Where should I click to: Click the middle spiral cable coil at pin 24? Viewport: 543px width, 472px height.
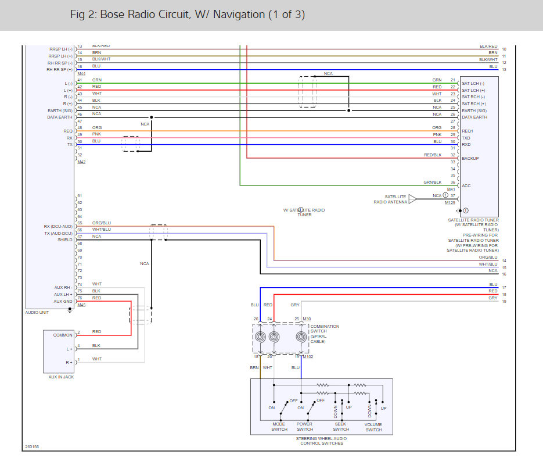[273, 337]
